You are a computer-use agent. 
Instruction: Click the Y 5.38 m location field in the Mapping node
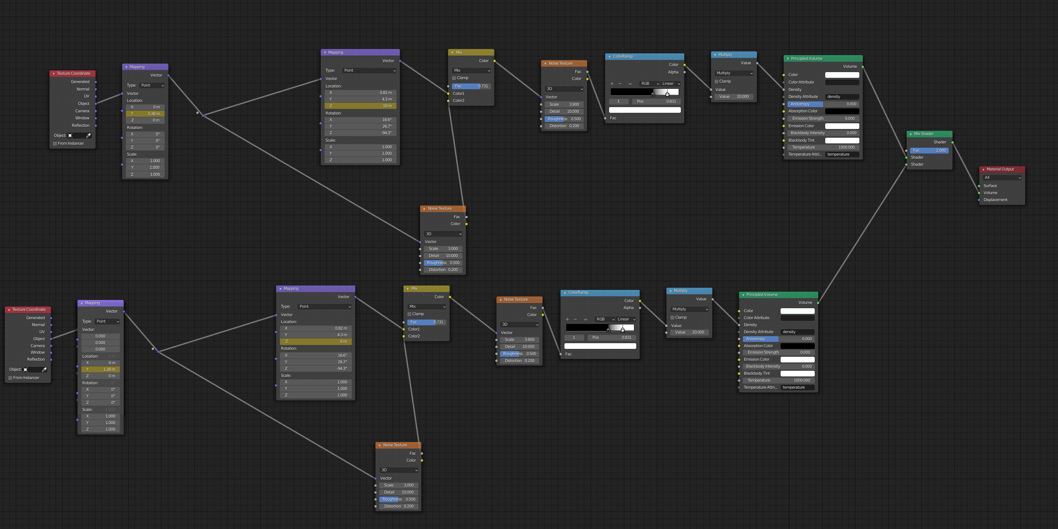[x=145, y=114]
